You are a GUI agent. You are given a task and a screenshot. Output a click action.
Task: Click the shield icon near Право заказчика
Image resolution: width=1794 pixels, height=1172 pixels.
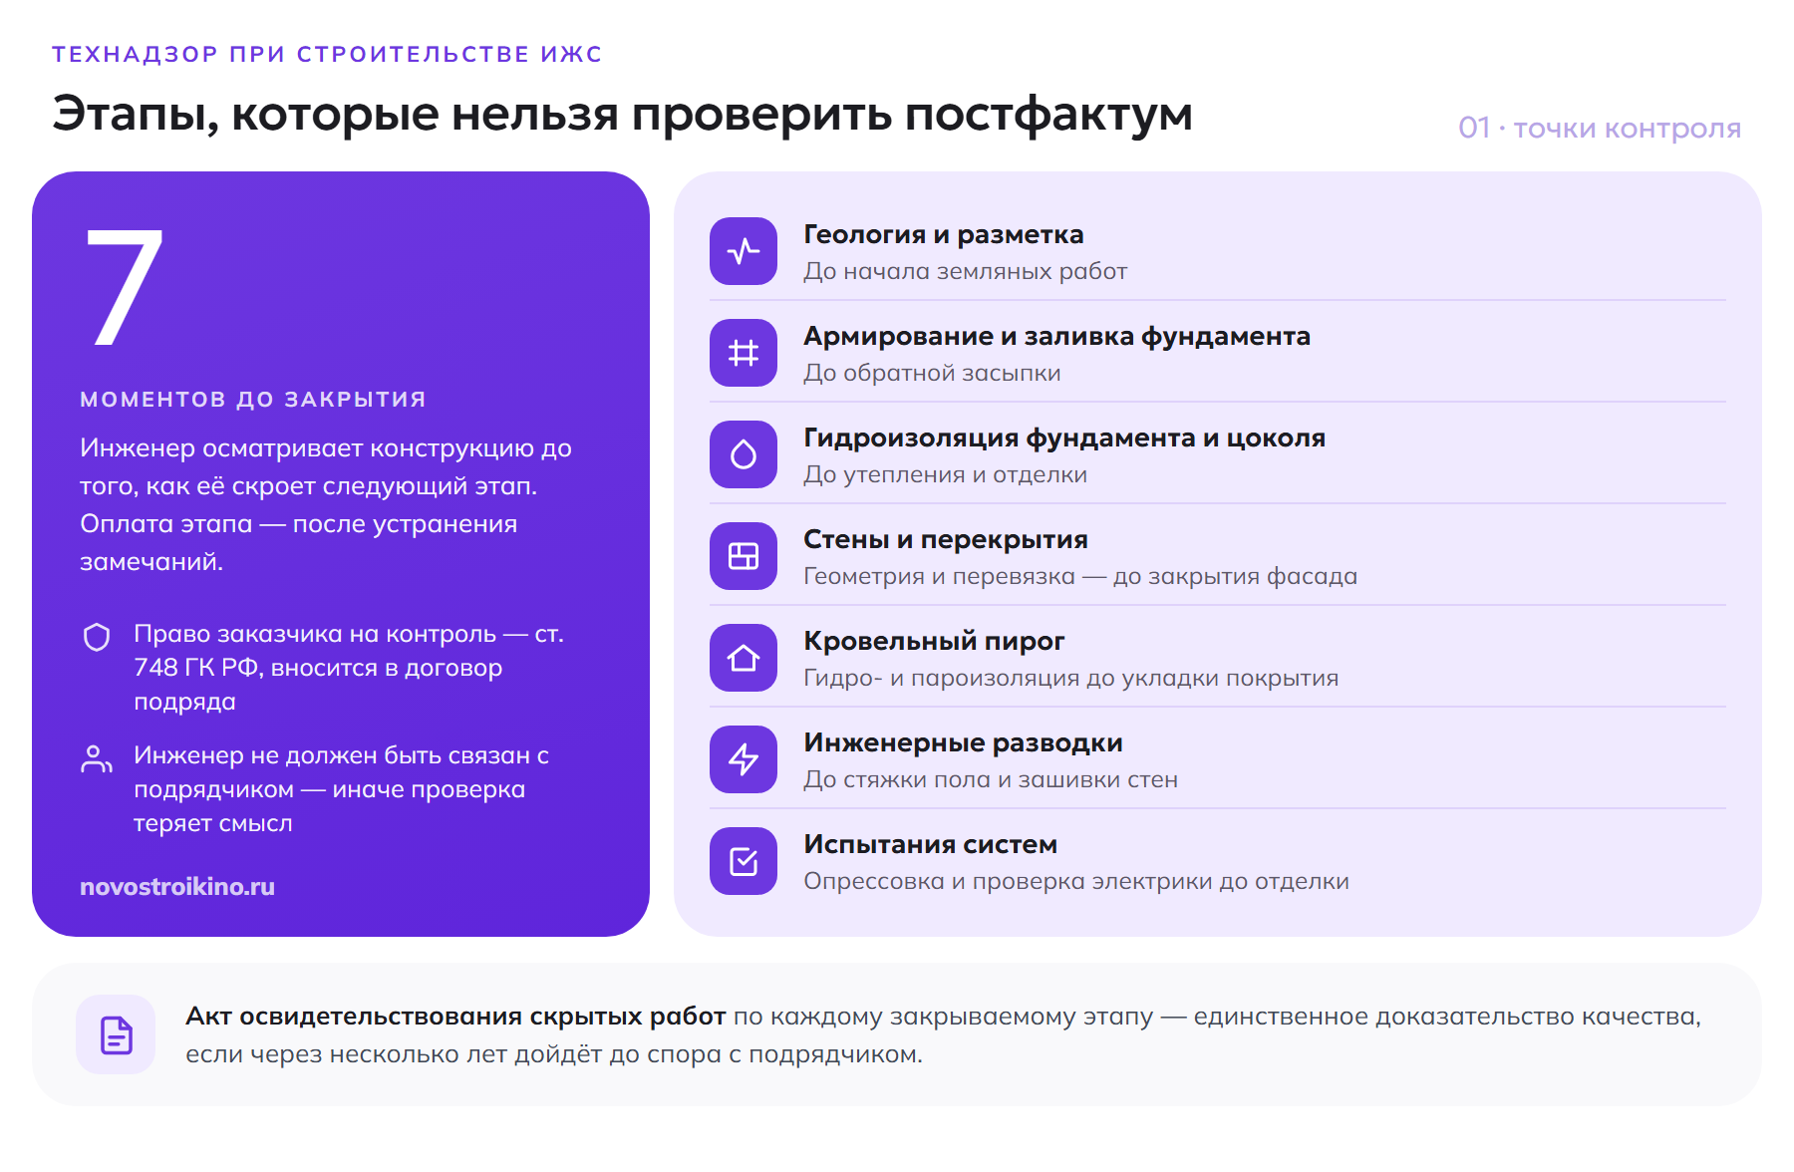(97, 637)
